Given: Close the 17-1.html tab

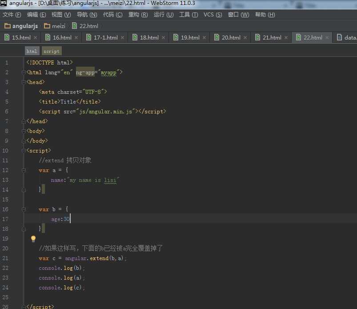Looking at the screenshot, I should pos(123,38).
